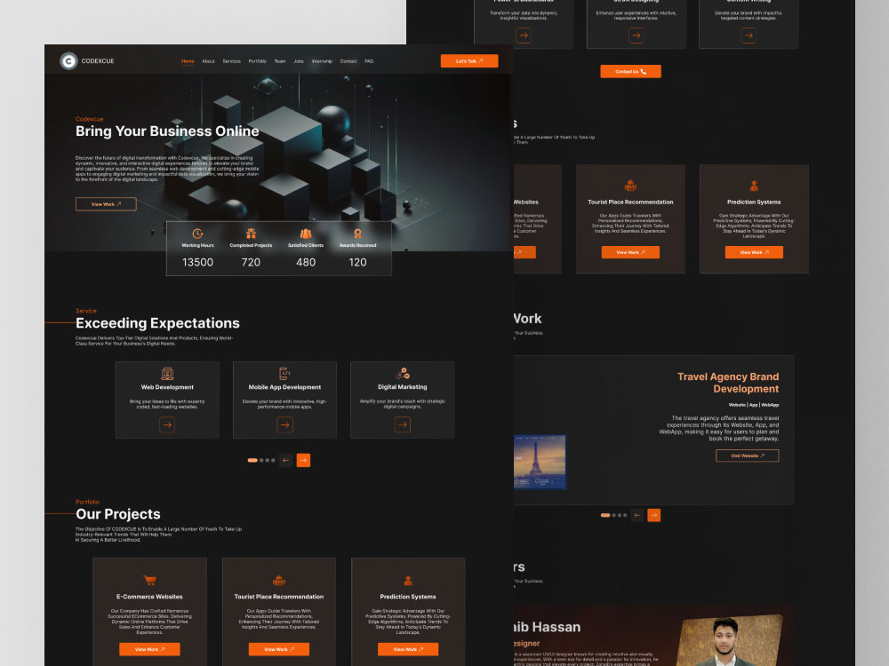
Task: Click the 13500 working hours value
Action: pyautogui.click(x=197, y=262)
